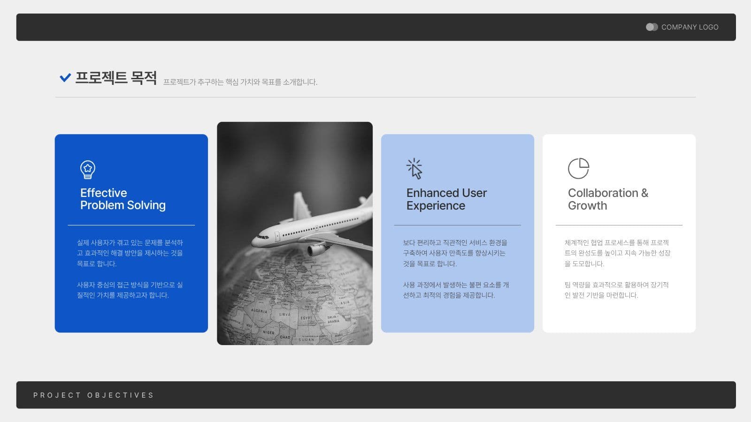Screen dimensions: 751x422
Task: Click paragraph starting 사용 과정에서 발생하는
Action: (456, 290)
